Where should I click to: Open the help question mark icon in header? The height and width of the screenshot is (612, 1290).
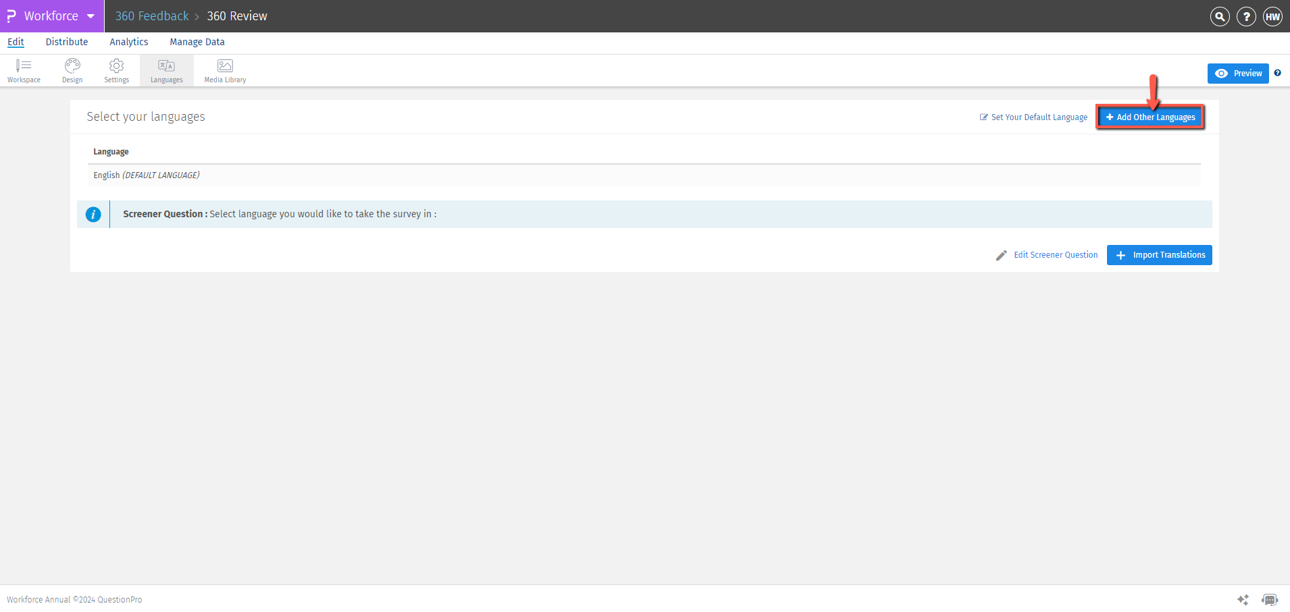(x=1246, y=16)
